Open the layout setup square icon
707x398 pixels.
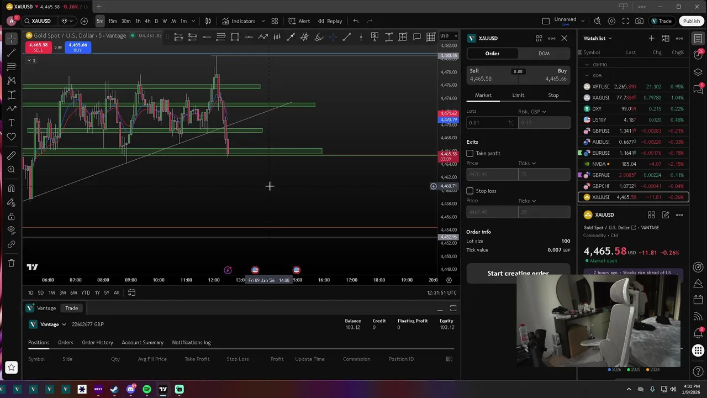click(546, 21)
